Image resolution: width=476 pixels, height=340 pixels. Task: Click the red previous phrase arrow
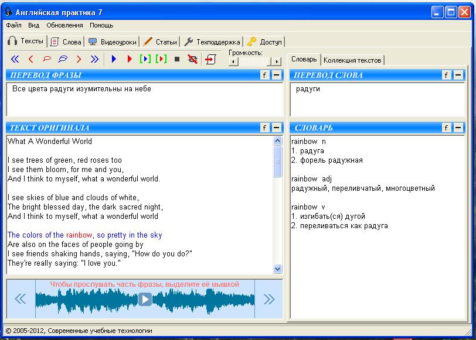coord(31,59)
